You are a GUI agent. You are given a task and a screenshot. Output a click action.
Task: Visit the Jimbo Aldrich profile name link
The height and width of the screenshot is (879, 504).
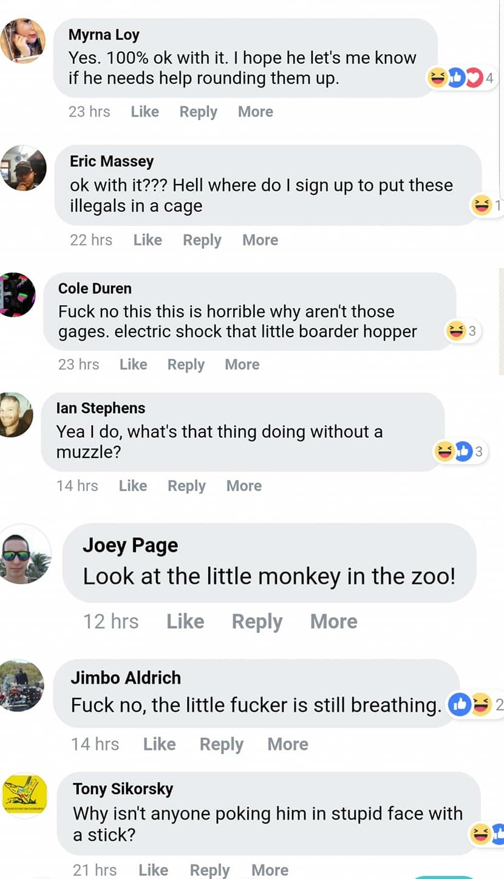(126, 677)
